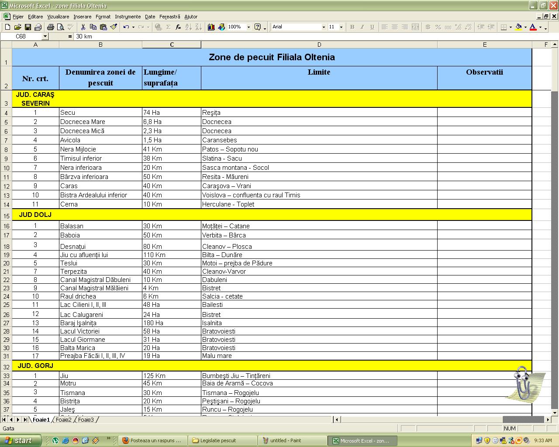Click the Insert Function fx icon
This screenshot has width=559, height=447.
click(178, 27)
